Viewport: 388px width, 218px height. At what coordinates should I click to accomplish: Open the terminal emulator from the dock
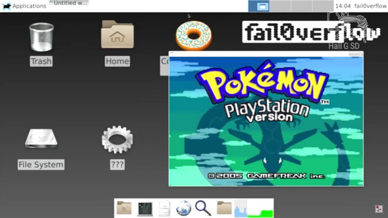click(x=145, y=208)
